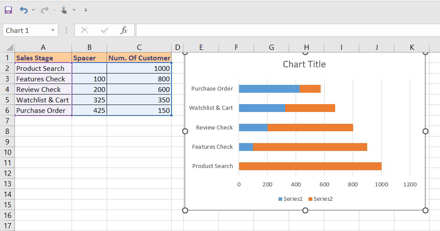Select the Series1 blue legend entry
This screenshot has width=440, height=231.
[x=290, y=199]
